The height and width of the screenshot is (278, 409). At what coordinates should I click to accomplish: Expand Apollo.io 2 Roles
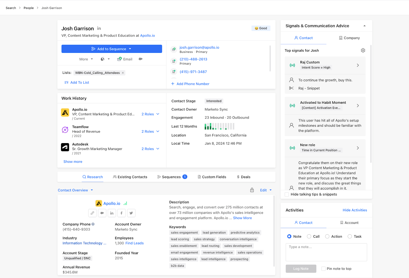coord(150,114)
